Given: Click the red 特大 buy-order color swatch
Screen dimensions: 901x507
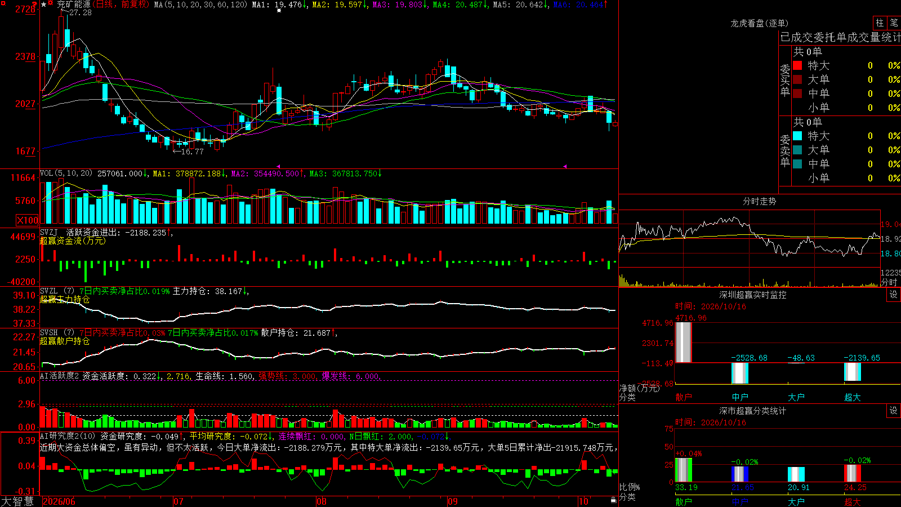Looking at the screenshot, I should click(797, 65).
